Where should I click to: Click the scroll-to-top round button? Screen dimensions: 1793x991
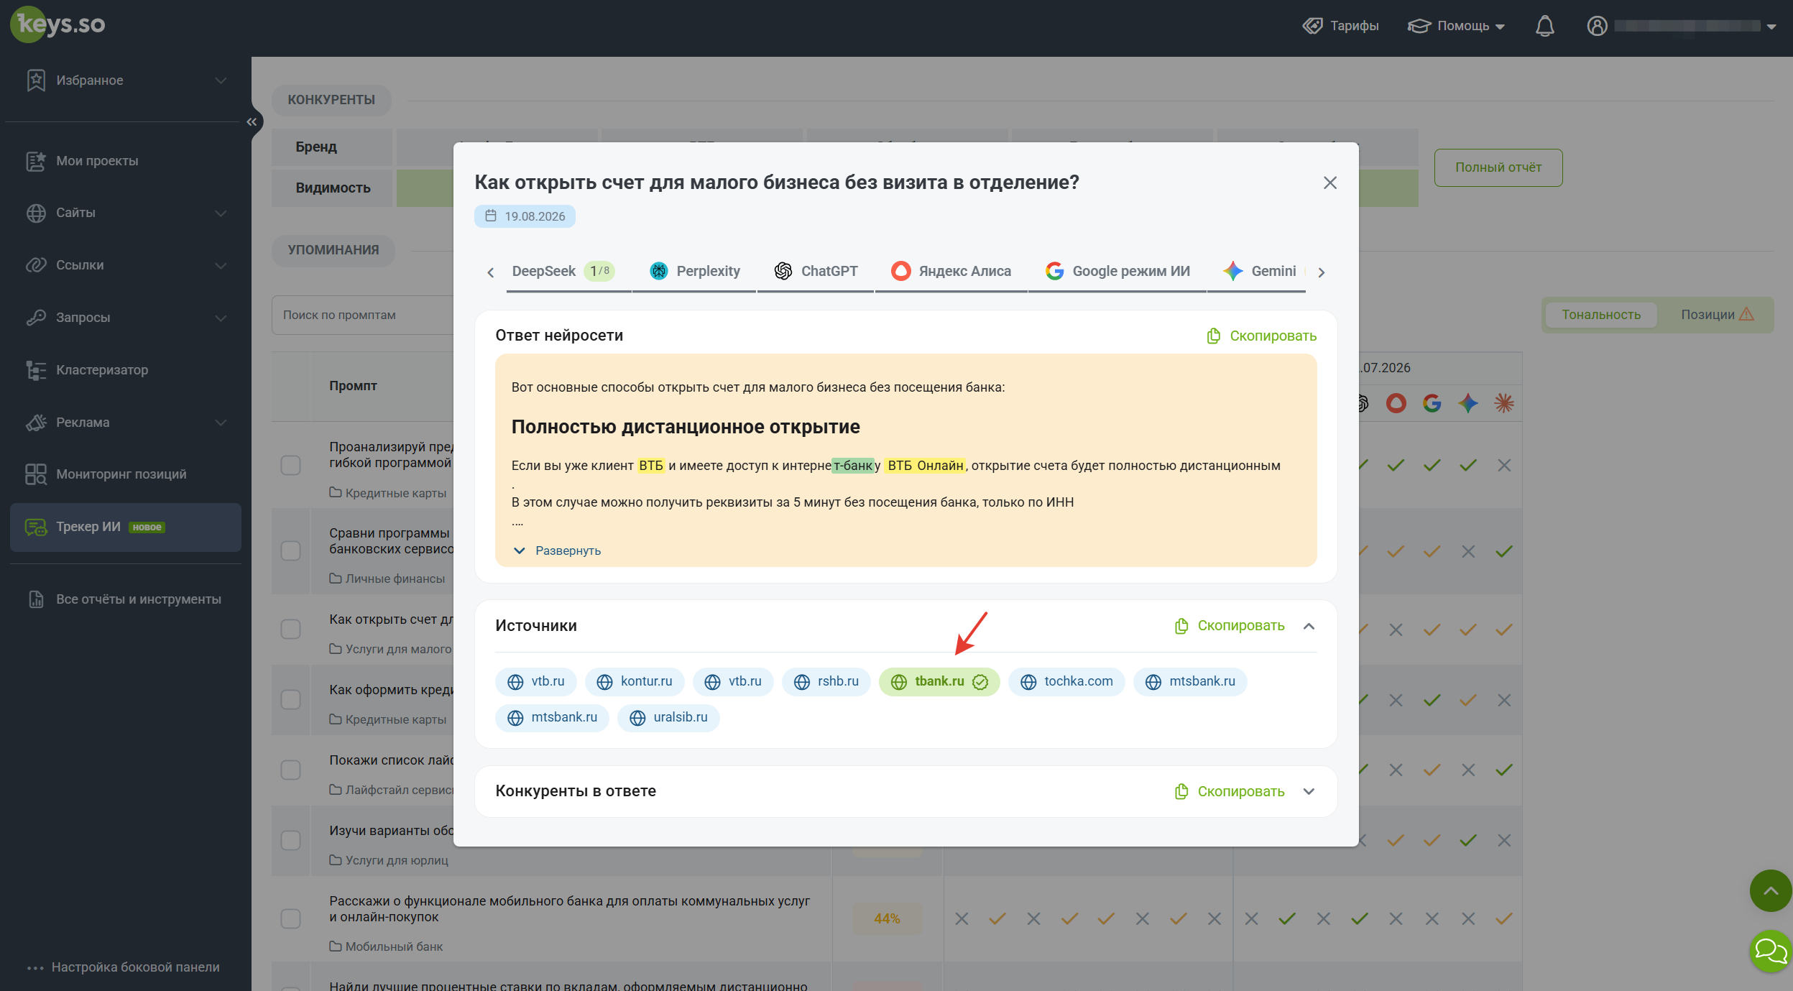pyautogui.click(x=1770, y=891)
